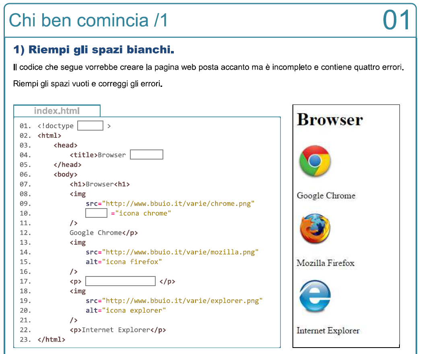This screenshot has width=422, height=354.
Task: Click the '<html>' tag on line 02
Action: click(x=49, y=135)
